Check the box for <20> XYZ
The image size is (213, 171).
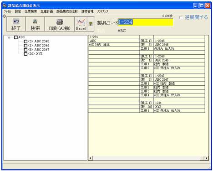point(25,54)
